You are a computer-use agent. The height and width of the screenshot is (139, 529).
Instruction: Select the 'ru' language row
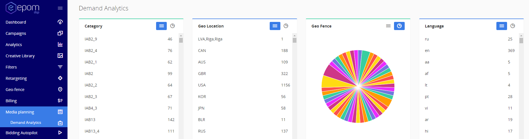pyautogui.click(x=469, y=39)
